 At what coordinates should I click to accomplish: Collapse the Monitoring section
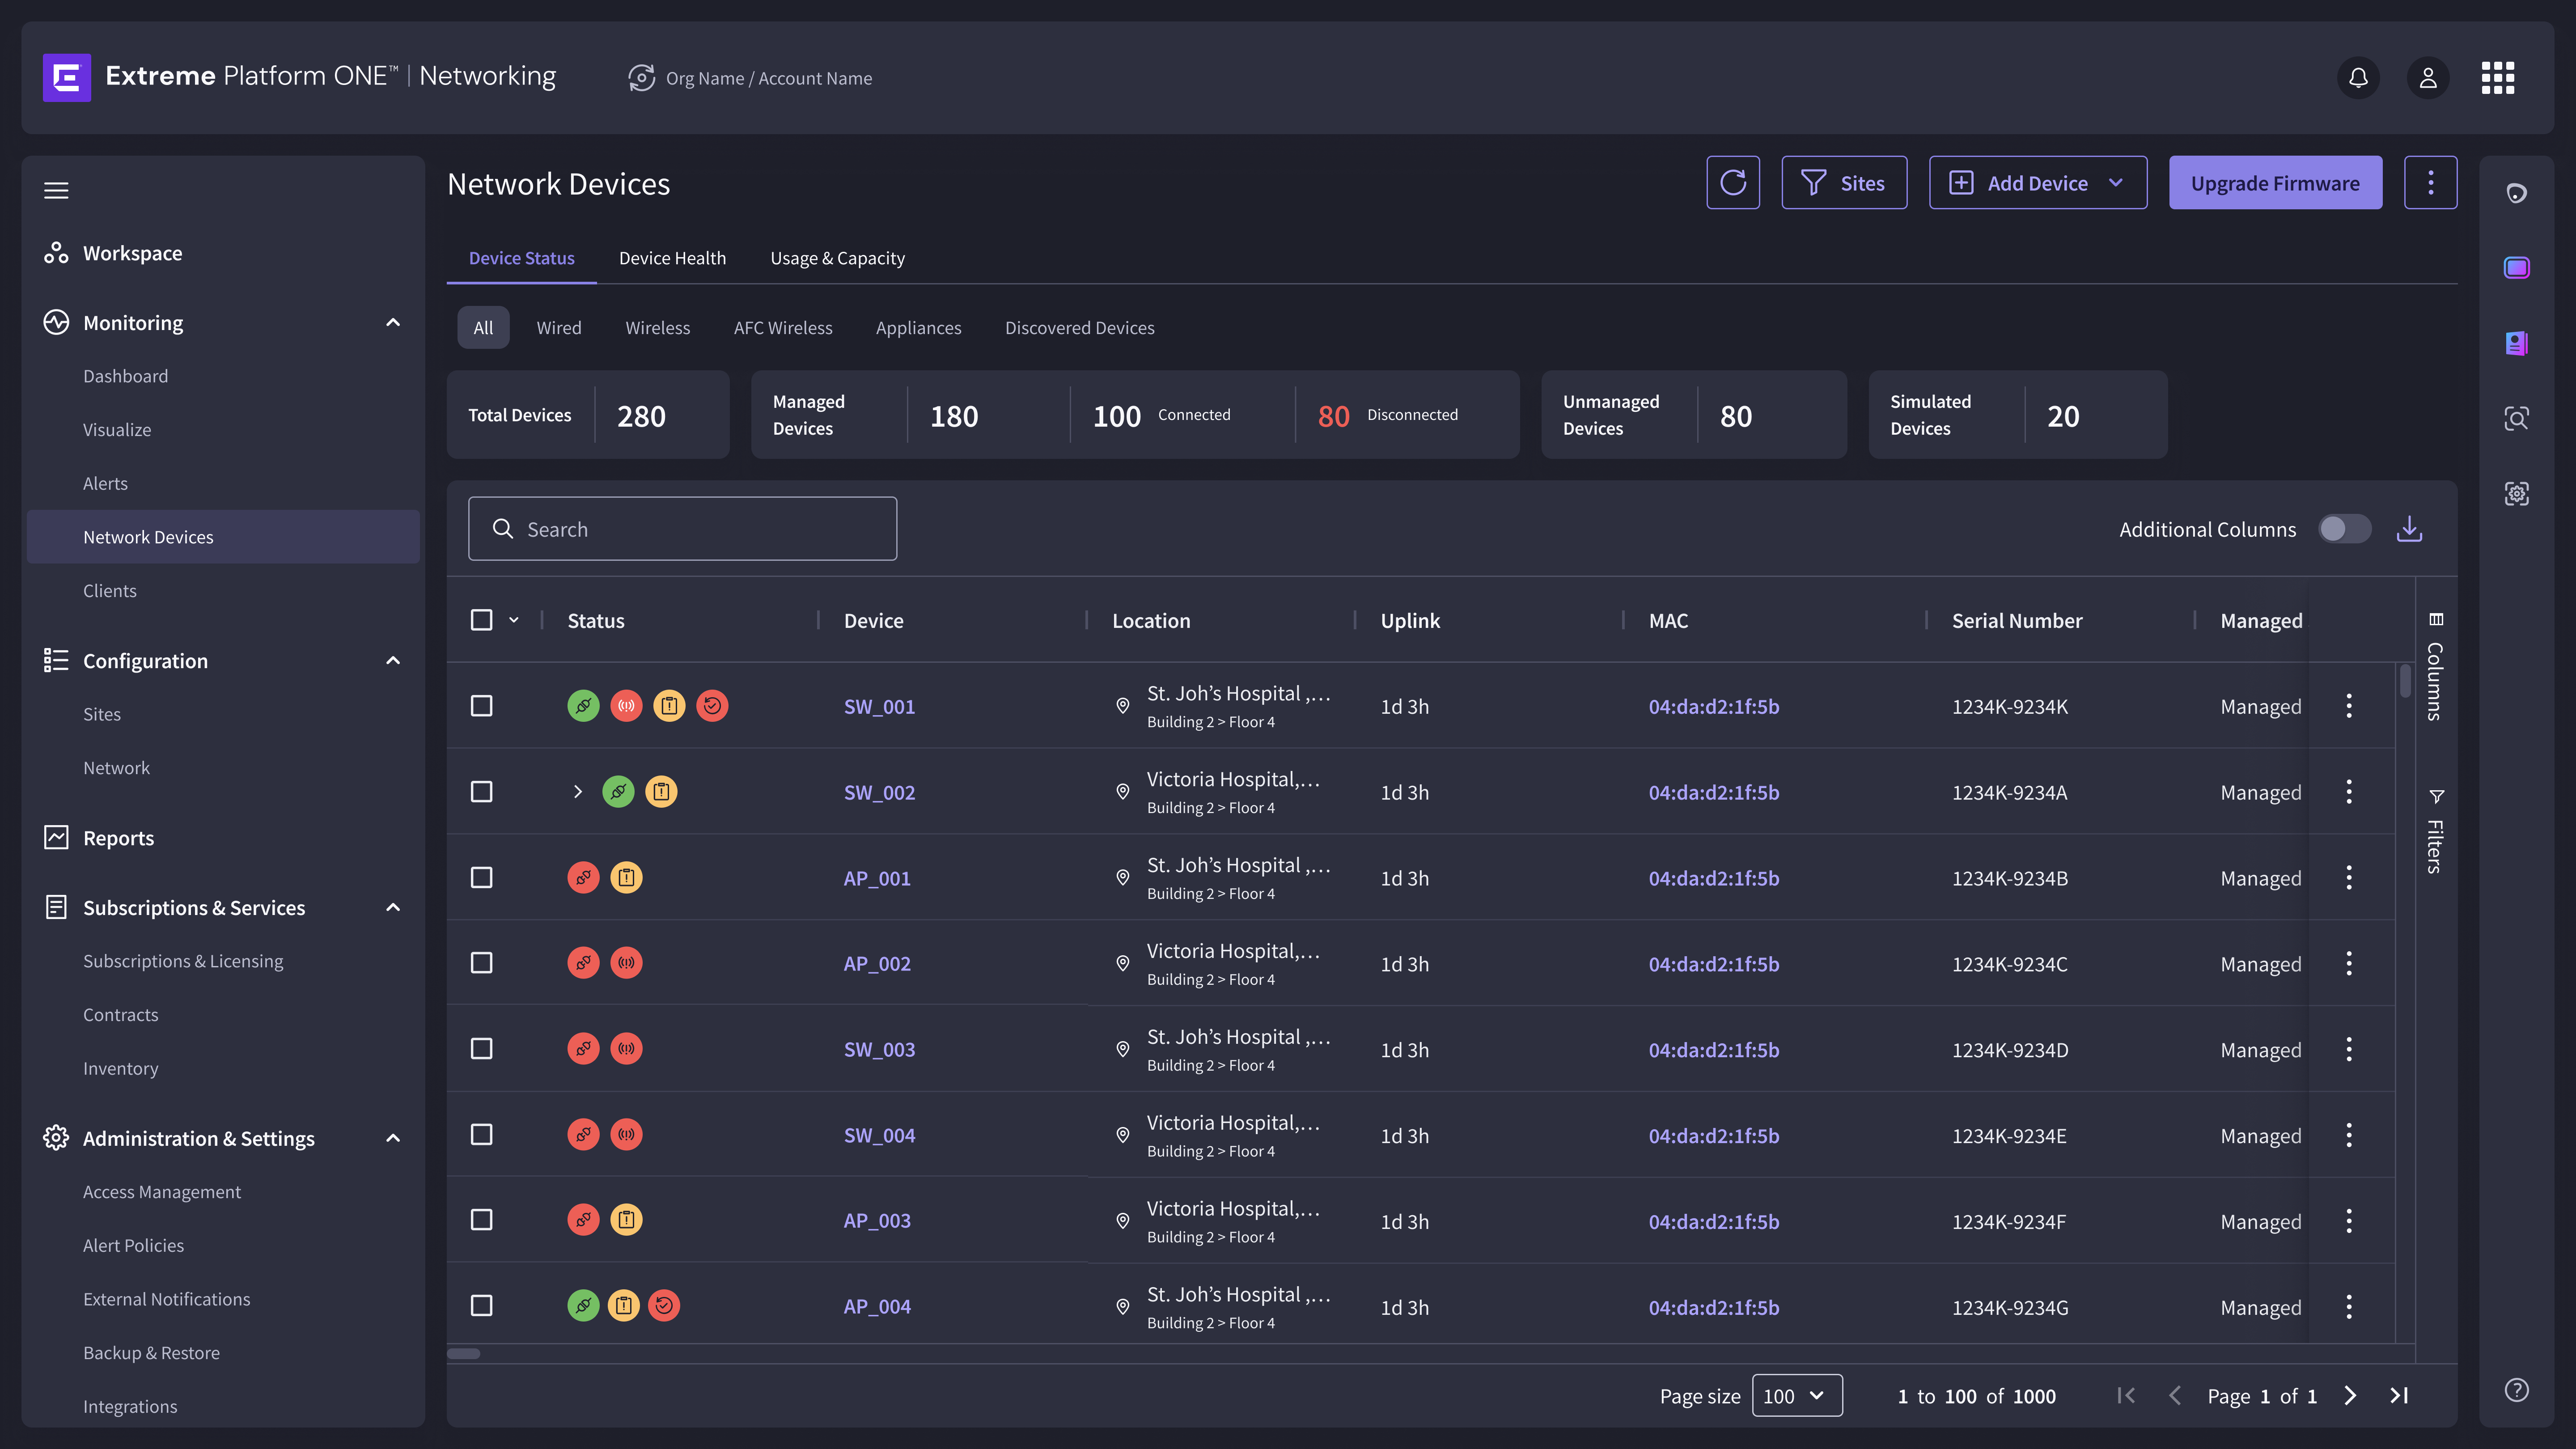[x=393, y=322]
